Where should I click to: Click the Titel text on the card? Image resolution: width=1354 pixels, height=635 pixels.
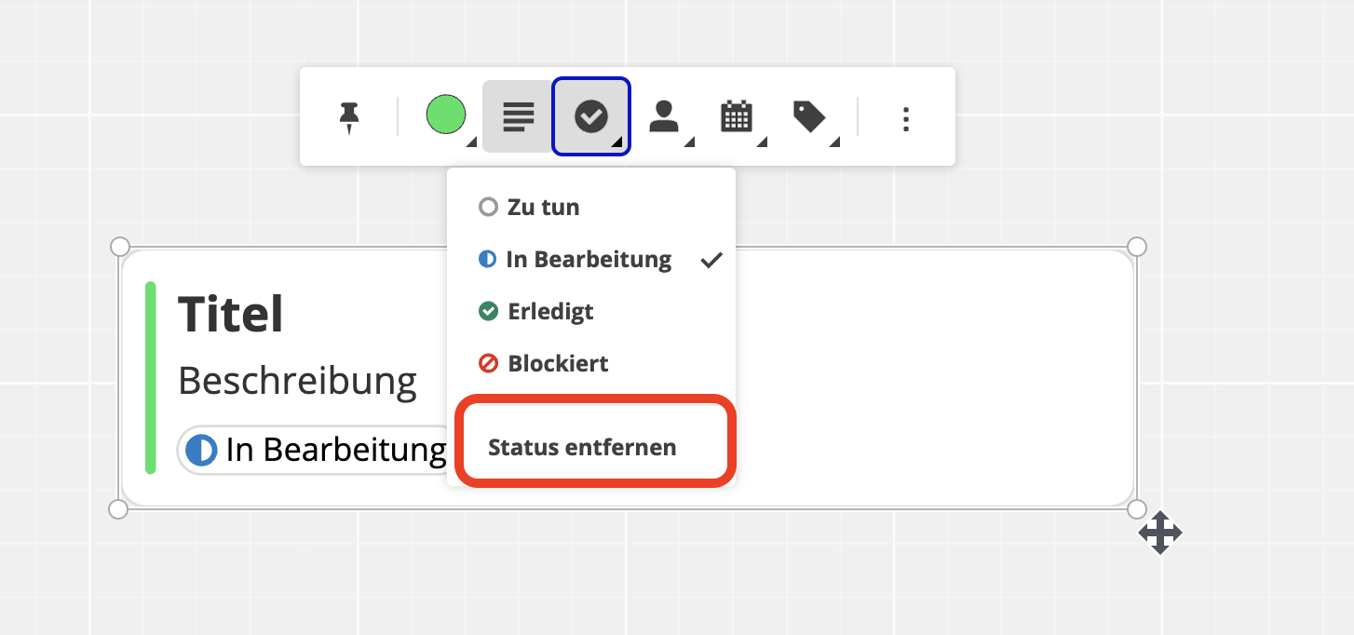[x=230, y=314]
